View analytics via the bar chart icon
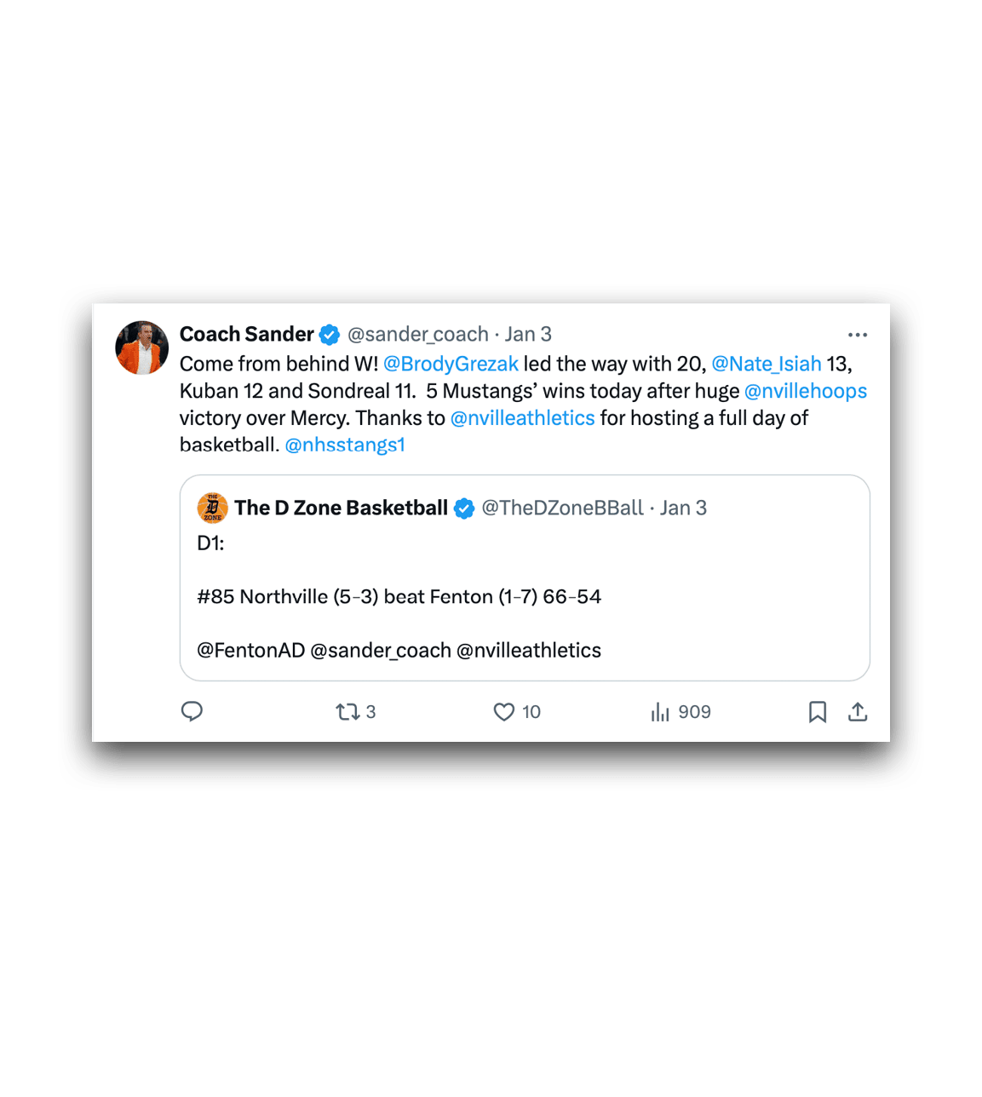The height and width of the screenshot is (1097, 982). point(660,711)
